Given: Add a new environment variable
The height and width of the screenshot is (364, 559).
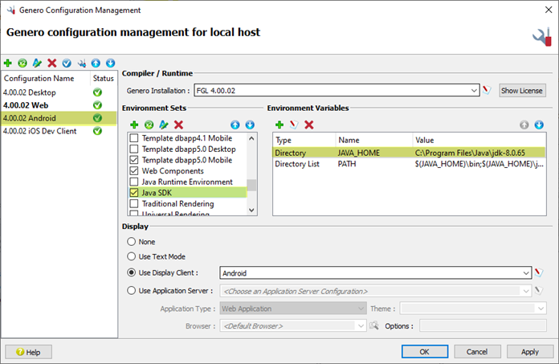Looking at the screenshot, I should 279,125.
